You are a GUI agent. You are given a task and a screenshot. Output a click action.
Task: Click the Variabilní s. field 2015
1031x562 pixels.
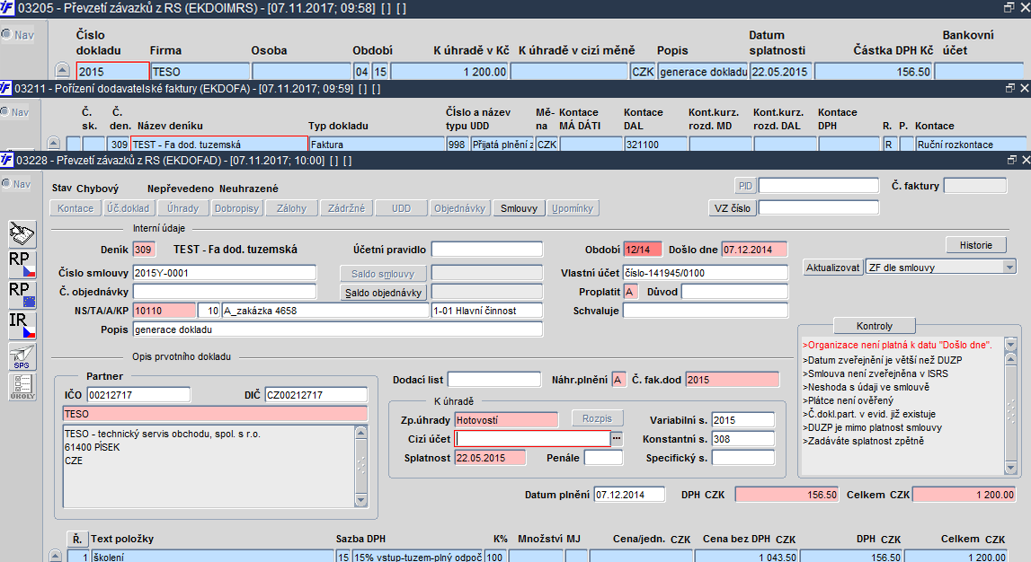(x=743, y=419)
